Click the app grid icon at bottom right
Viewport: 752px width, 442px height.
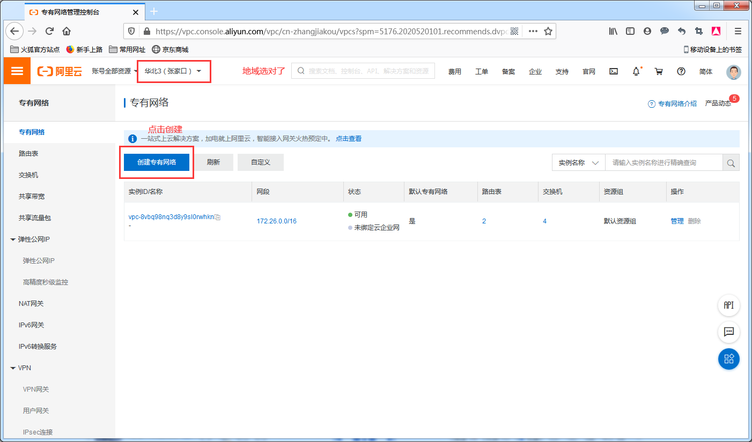728,359
